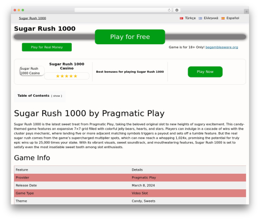Click the Feature column header

click(x=72, y=170)
